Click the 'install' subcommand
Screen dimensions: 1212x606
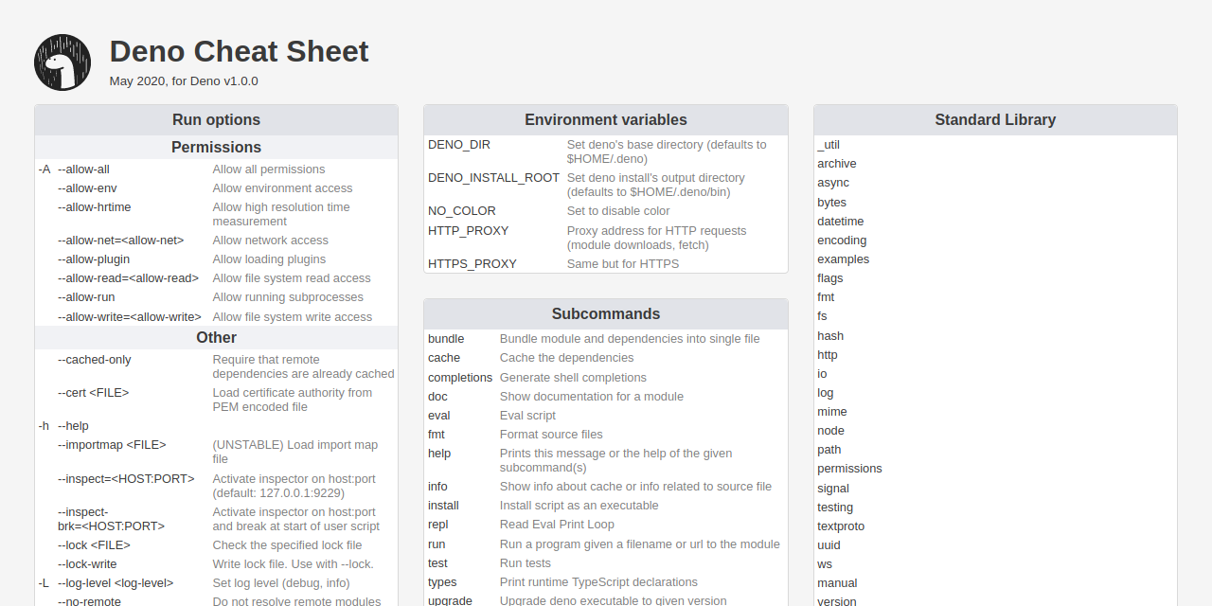coord(443,505)
